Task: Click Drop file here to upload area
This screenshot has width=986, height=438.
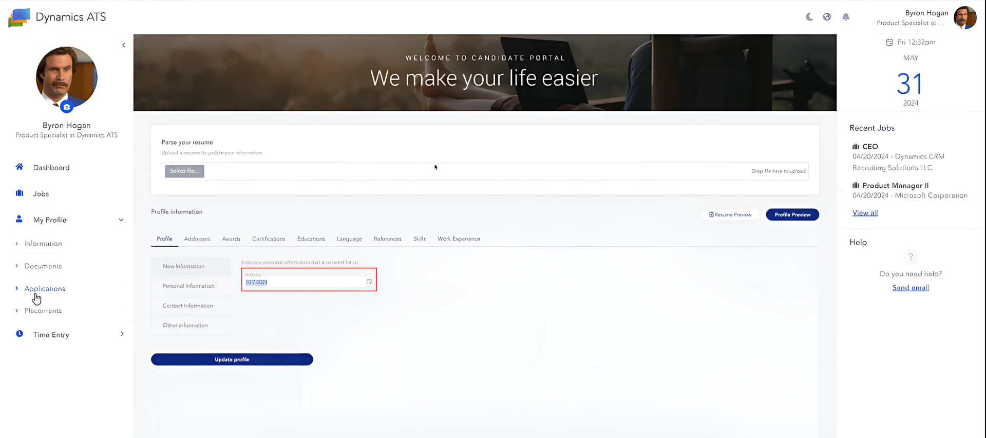Action: tap(778, 171)
